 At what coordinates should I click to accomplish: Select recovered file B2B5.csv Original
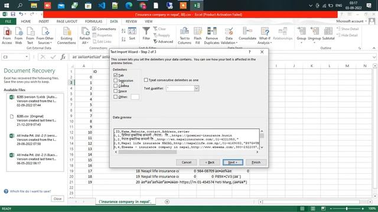click(x=35, y=120)
